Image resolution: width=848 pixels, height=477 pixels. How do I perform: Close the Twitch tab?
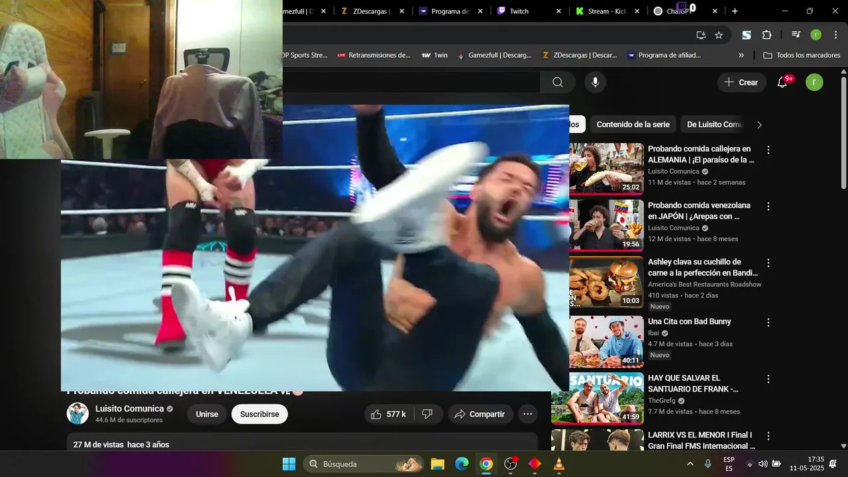click(x=558, y=11)
